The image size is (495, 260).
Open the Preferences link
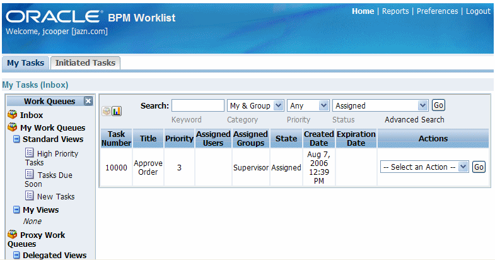tap(437, 11)
